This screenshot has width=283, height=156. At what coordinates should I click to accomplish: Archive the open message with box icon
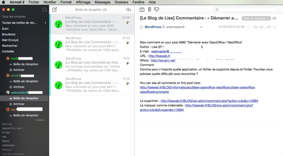tap(142, 10)
